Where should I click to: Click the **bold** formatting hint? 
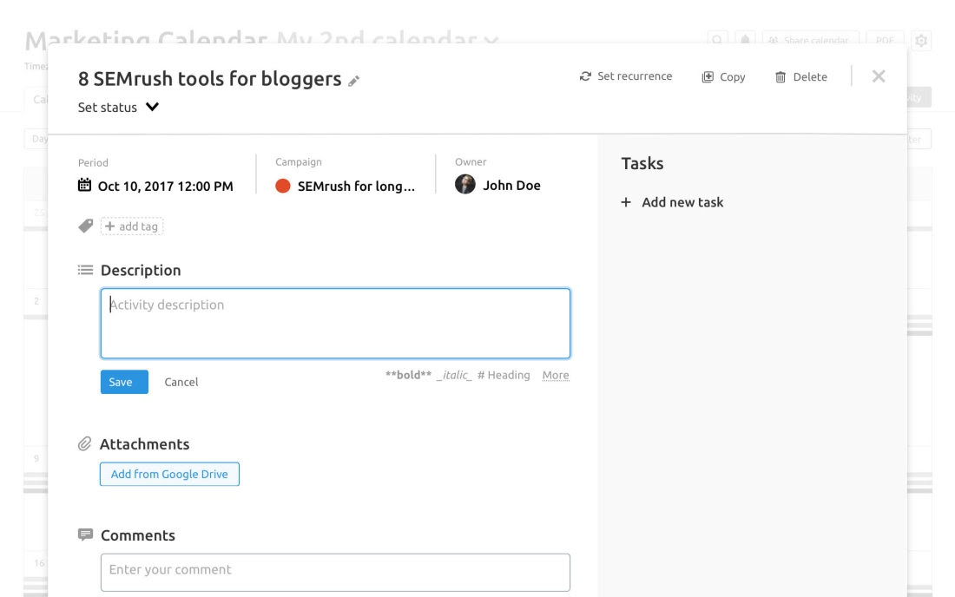pyautogui.click(x=408, y=375)
